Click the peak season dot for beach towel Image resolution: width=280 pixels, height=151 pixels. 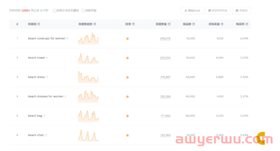coord(128,58)
